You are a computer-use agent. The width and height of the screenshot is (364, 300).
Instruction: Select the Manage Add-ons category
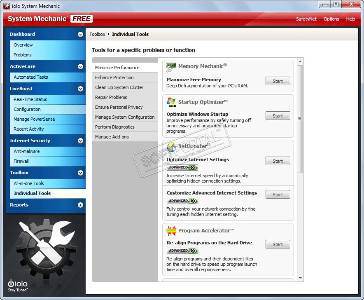coord(125,137)
